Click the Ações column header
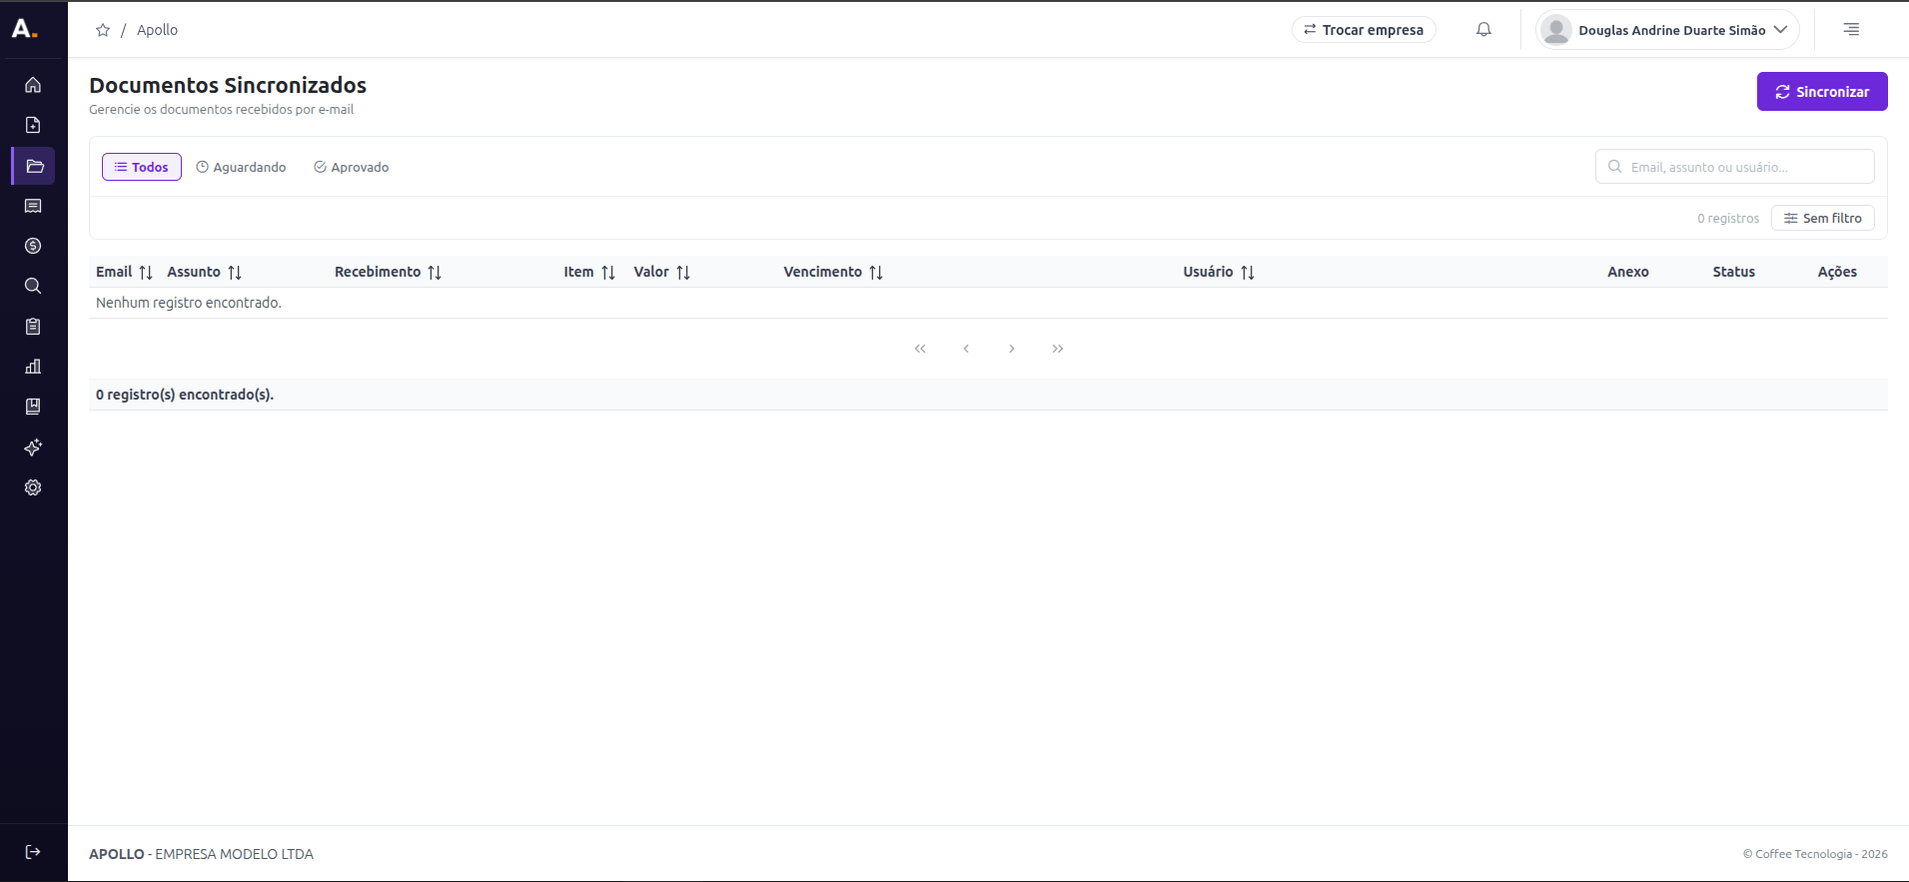Viewport: 1909px width, 882px height. coord(1837,272)
